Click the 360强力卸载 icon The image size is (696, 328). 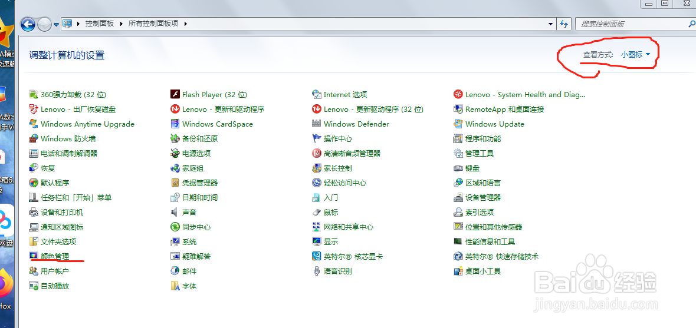click(x=33, y=94)
